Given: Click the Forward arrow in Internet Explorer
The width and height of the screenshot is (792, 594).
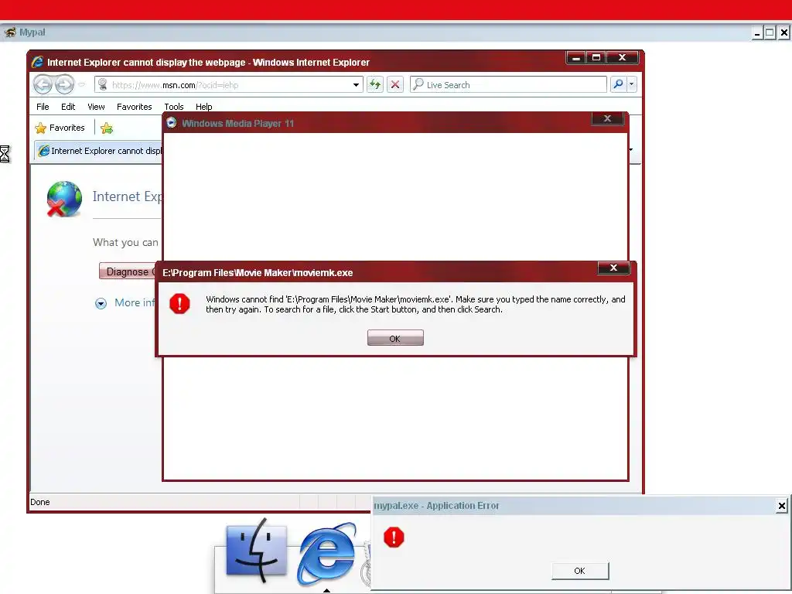Looking at the screenshot, I should pyautogui.click(x=64, y=84).
